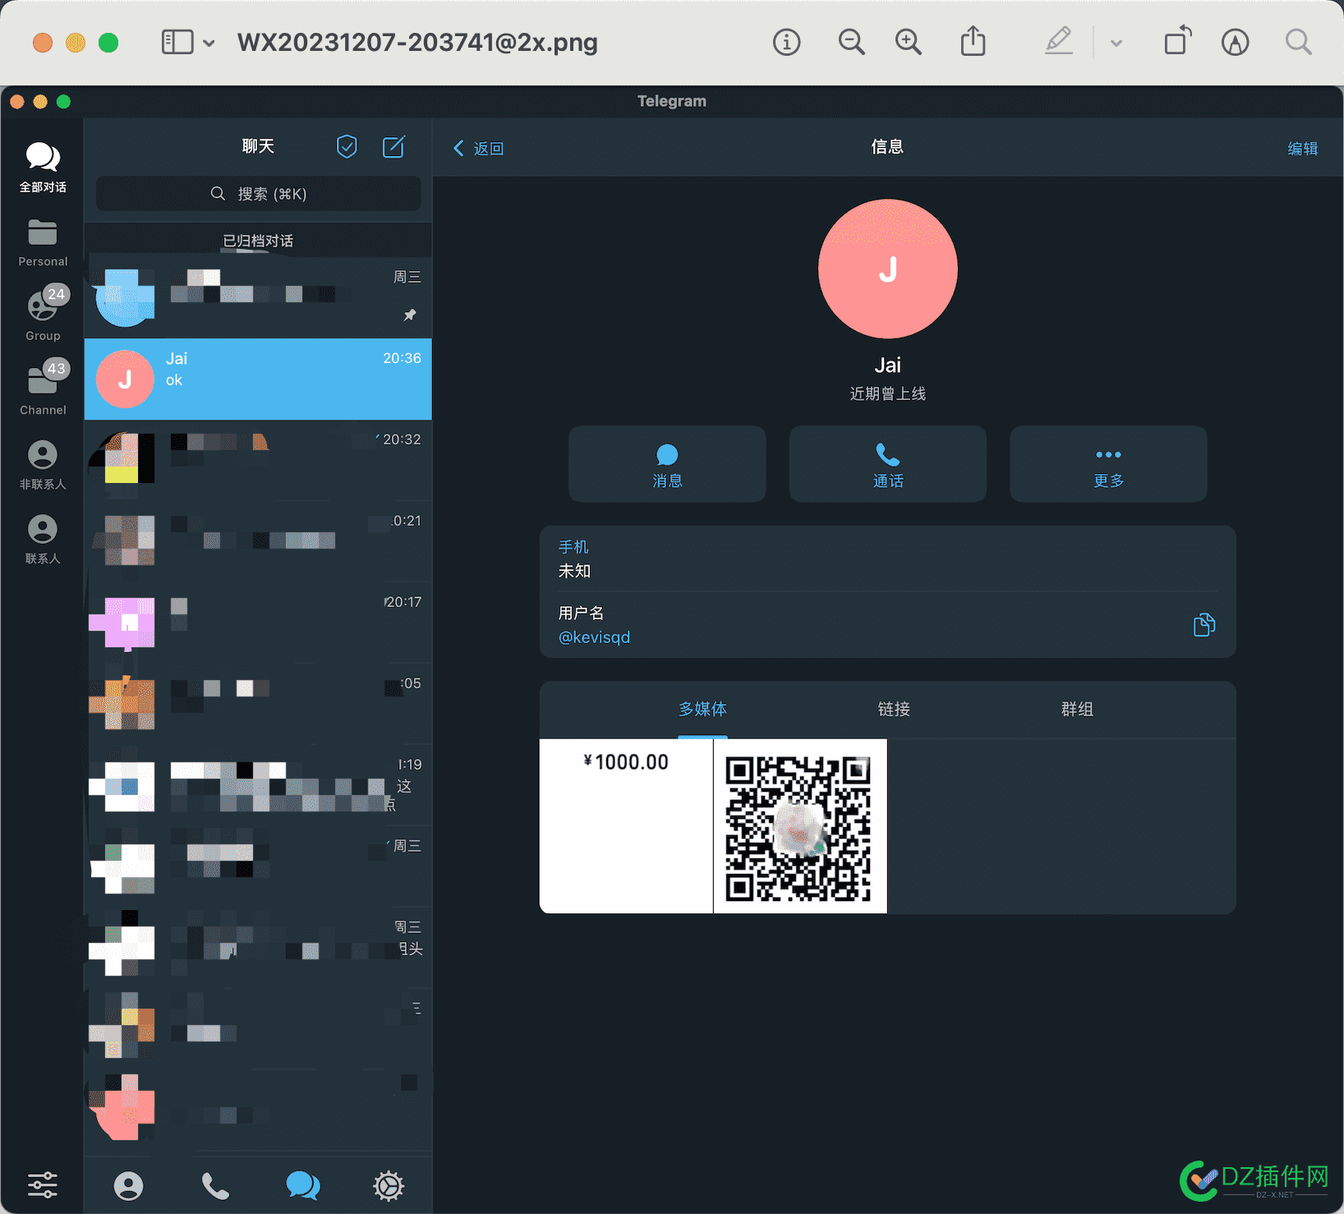Click the shield checkmark icon in chat header
The image size is (1344, 1214).
click(x=347, y=147)
